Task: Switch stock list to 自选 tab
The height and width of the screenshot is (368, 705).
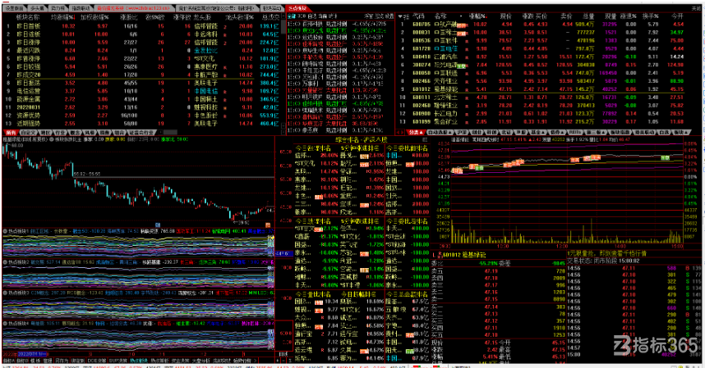Action: [664, 133]
